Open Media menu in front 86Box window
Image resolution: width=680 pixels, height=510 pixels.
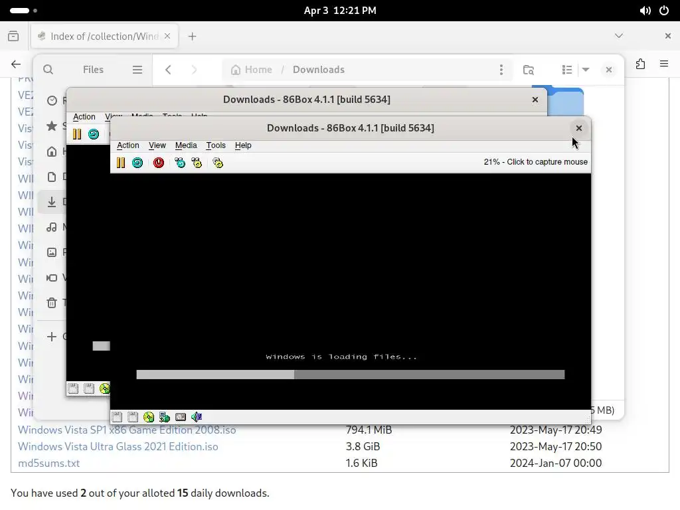click(x=186, y=145)
